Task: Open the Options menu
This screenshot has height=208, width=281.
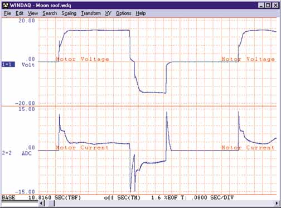Action: [x=124, y=13]
